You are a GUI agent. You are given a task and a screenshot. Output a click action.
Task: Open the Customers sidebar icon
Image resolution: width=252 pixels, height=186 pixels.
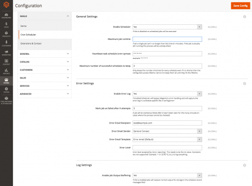(x=6, y=43)
